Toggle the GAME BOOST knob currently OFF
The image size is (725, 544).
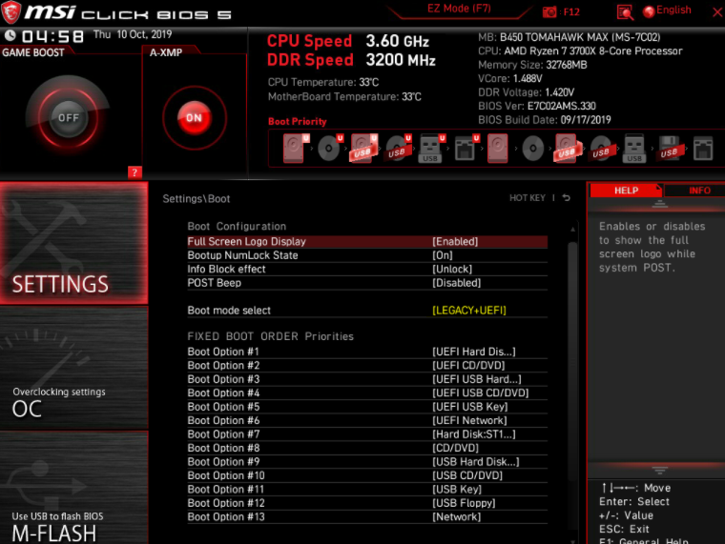68,118
